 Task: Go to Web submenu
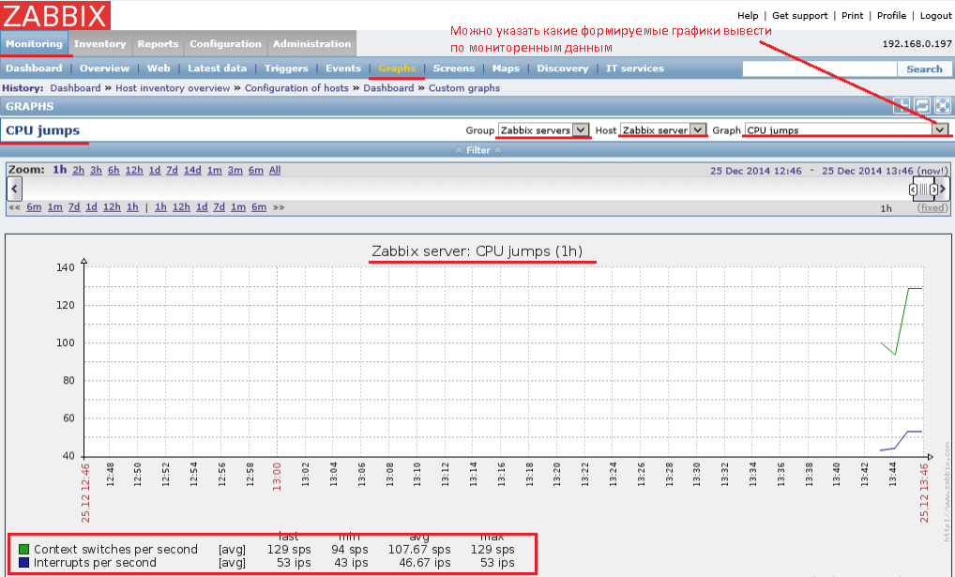tap(159, 68)
